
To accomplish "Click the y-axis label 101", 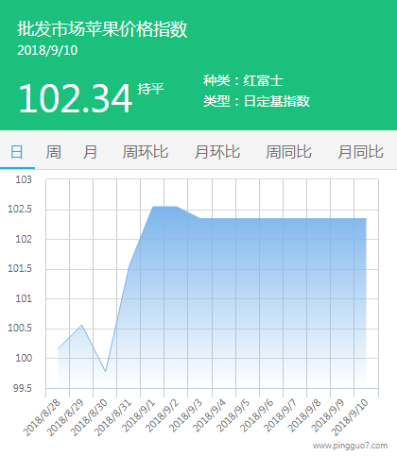I will (24, 298).
